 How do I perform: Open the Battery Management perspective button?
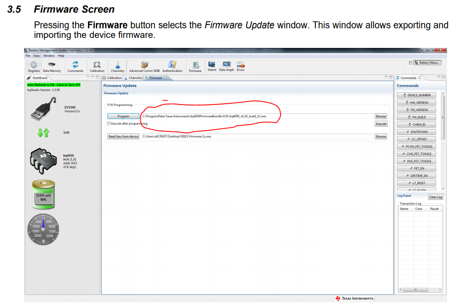(x=427, y=63)
